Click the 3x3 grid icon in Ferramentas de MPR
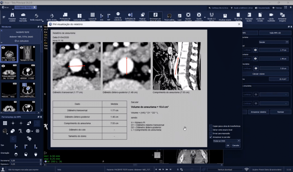Screen dimensions: 293x172 tap(5, 123)
